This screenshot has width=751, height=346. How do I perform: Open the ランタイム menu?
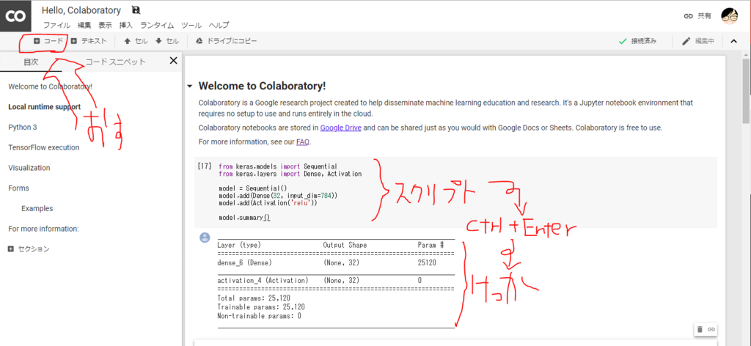pos(157,26)
